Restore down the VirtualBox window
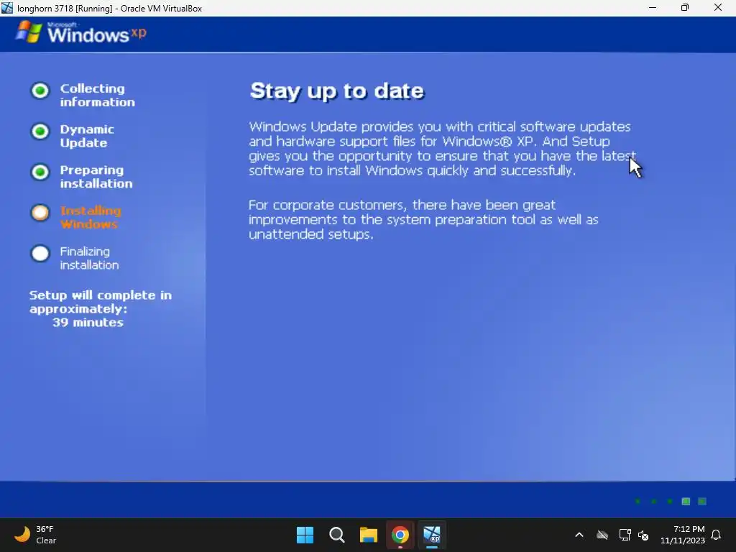Viewport: 736px width, 552px height. tap(685, 7)
